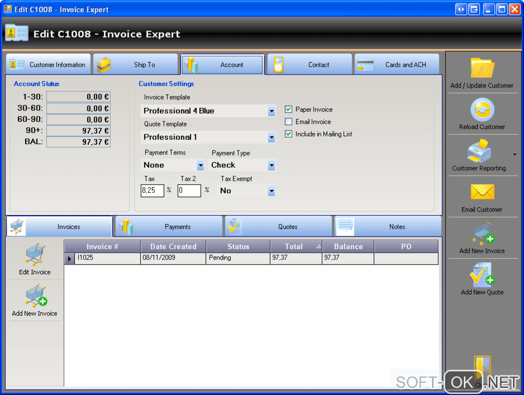Viewport: 524px width, 395px height.
Task: Click the Add New Quote checkmark icon
Action: coord(482,275)
